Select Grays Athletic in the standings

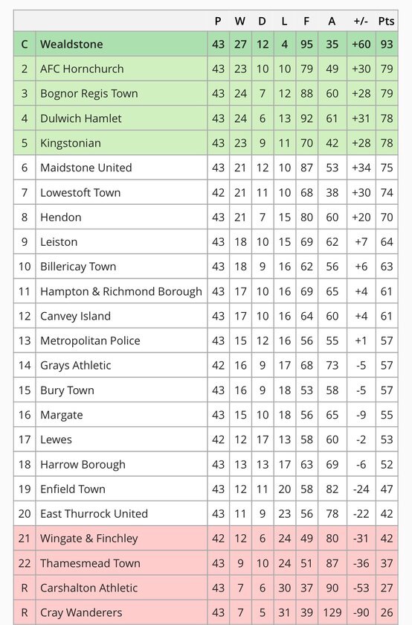pyautogui.click(x=76, y=366)
